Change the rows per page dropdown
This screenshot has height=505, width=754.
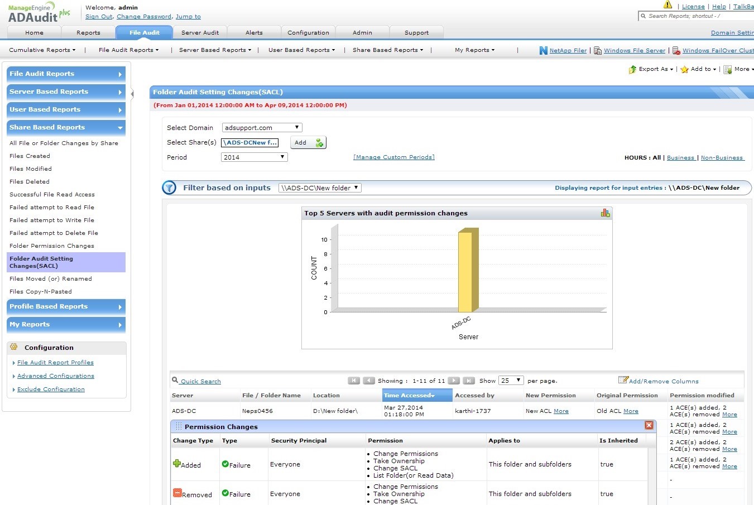511,381
